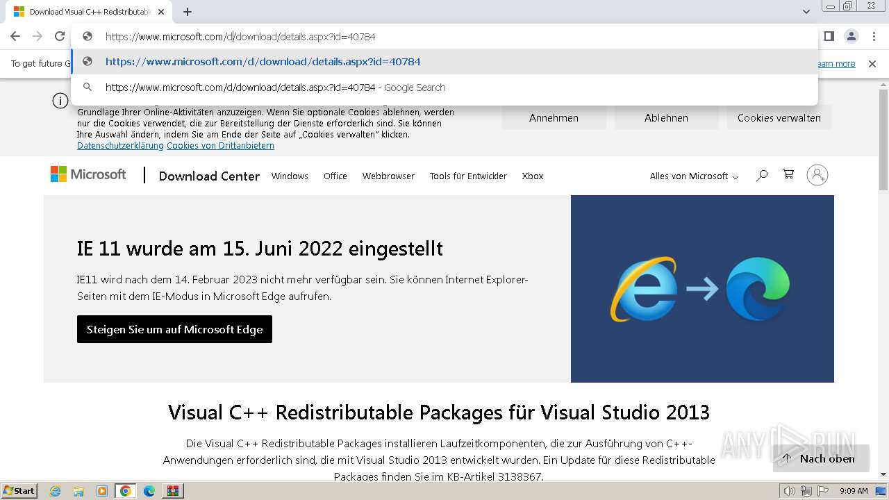Image resolution: width=889 pixels, height=500 pixels.
Task: Open the Office navigation item
Action: (335, 176)
